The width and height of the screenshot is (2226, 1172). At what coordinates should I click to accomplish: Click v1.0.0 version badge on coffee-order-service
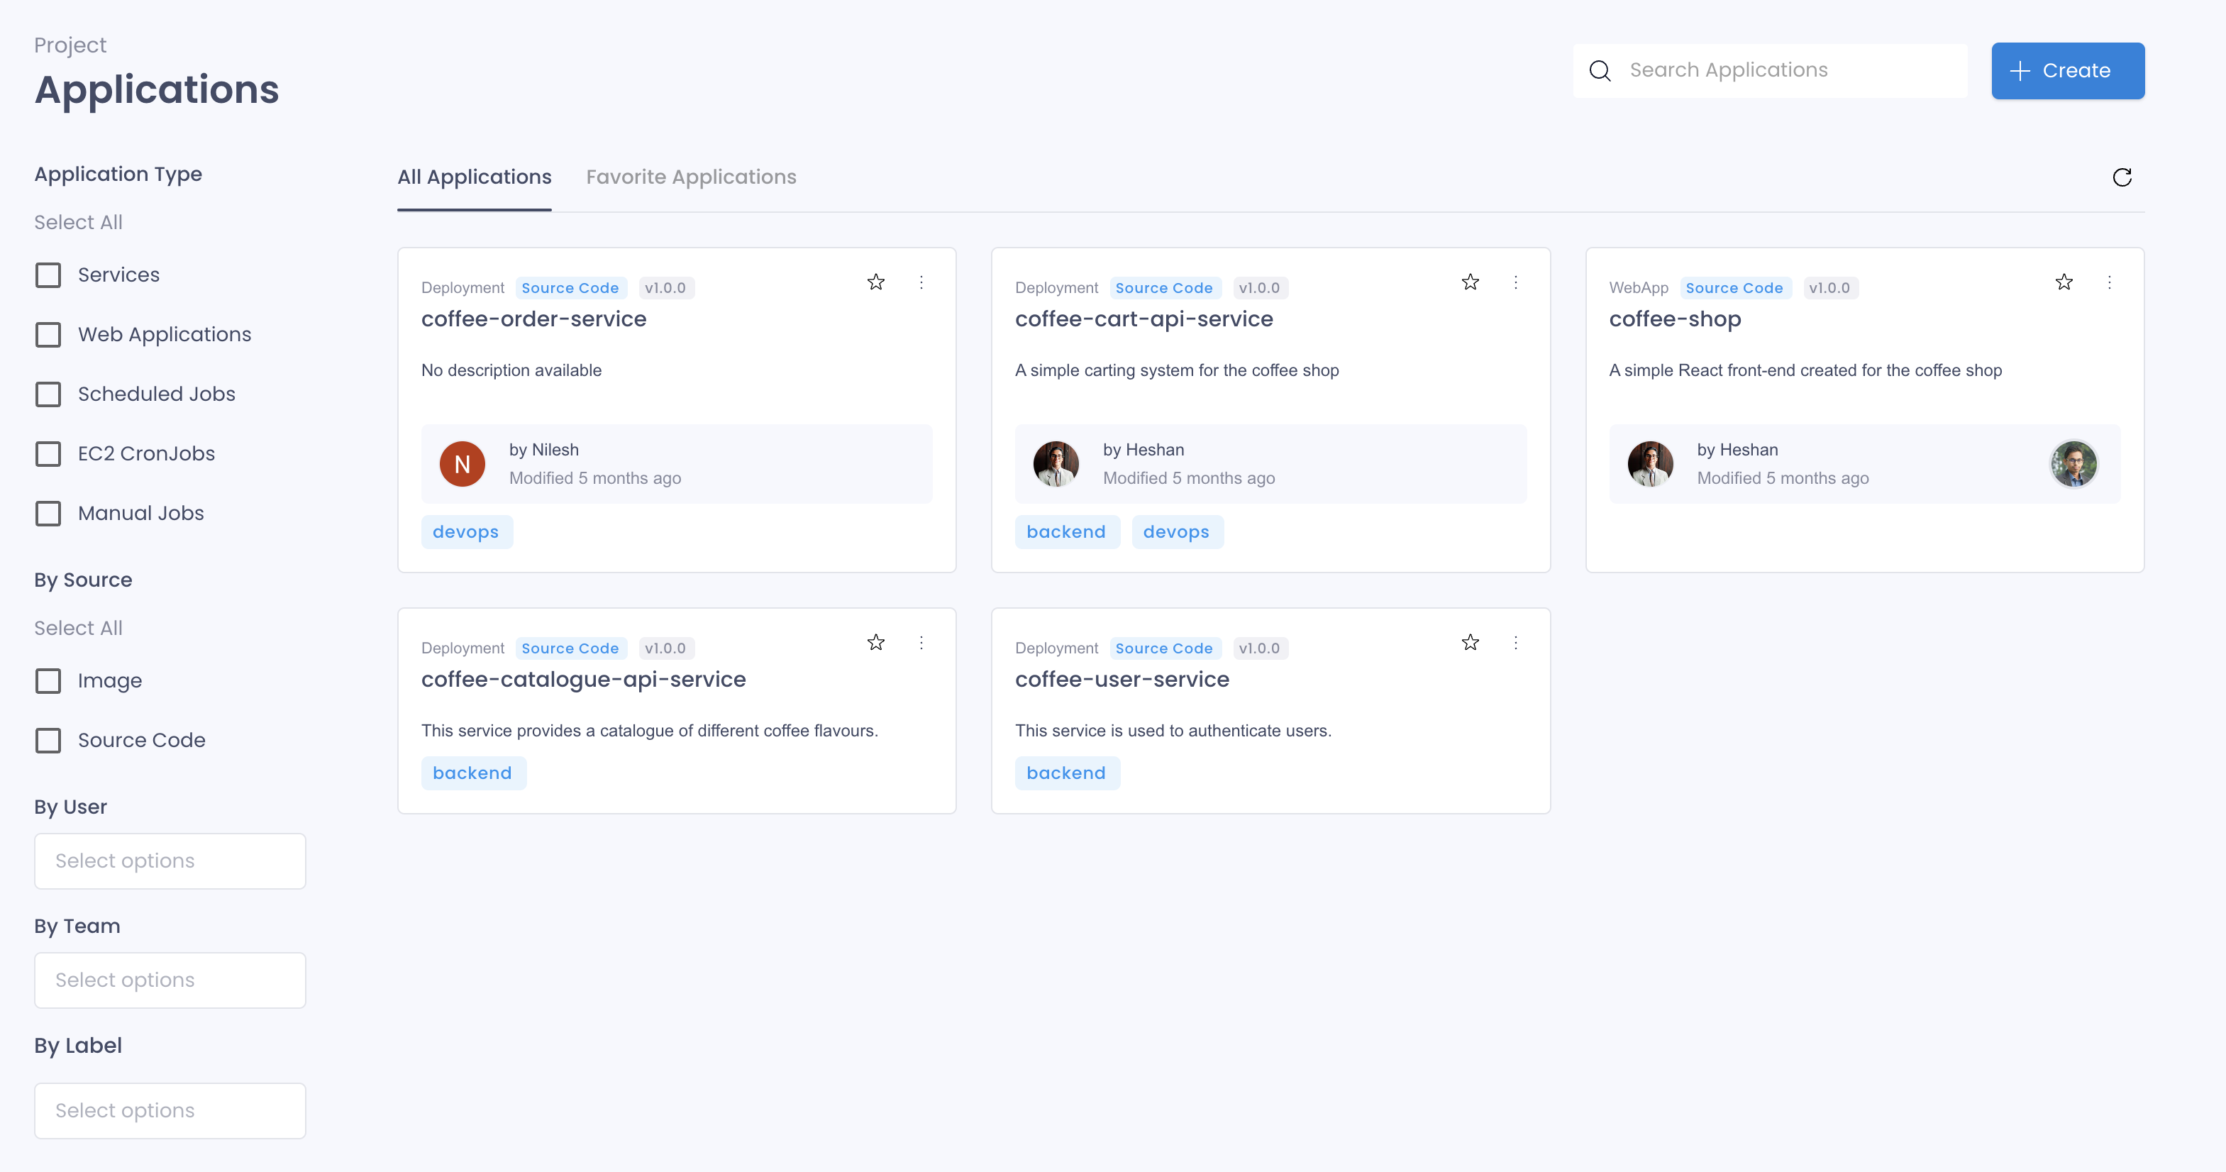[665, 288]
